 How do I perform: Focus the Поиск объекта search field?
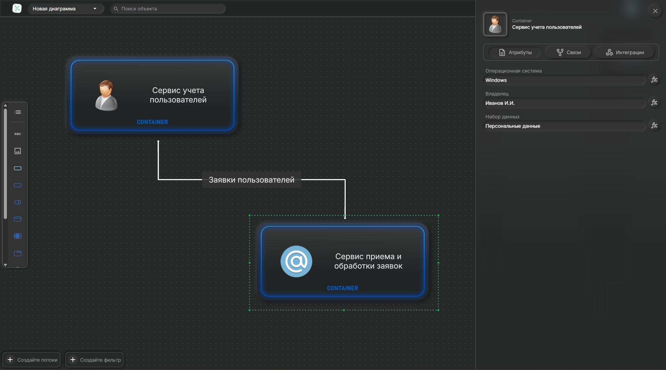pos(170,9)
